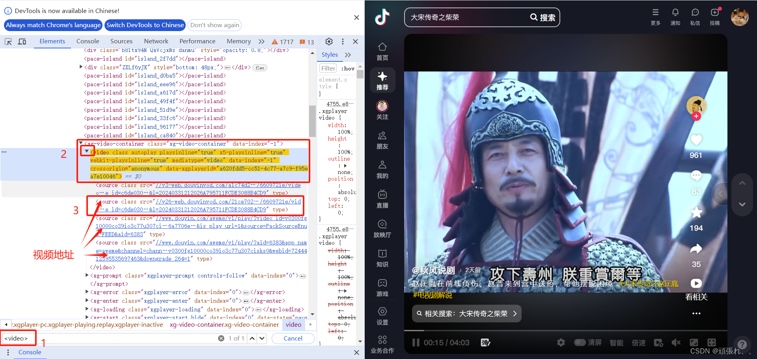Screen dimensions: 757x359
Task: Open 相关搜索: 大宋传奇之柴荣 link
Action: tap(467, 314)
